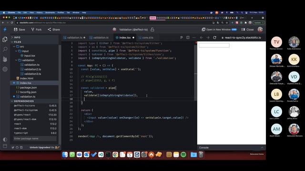Click the typescript dependency row
The image size is (305, 171).
[x=35, y=133]
